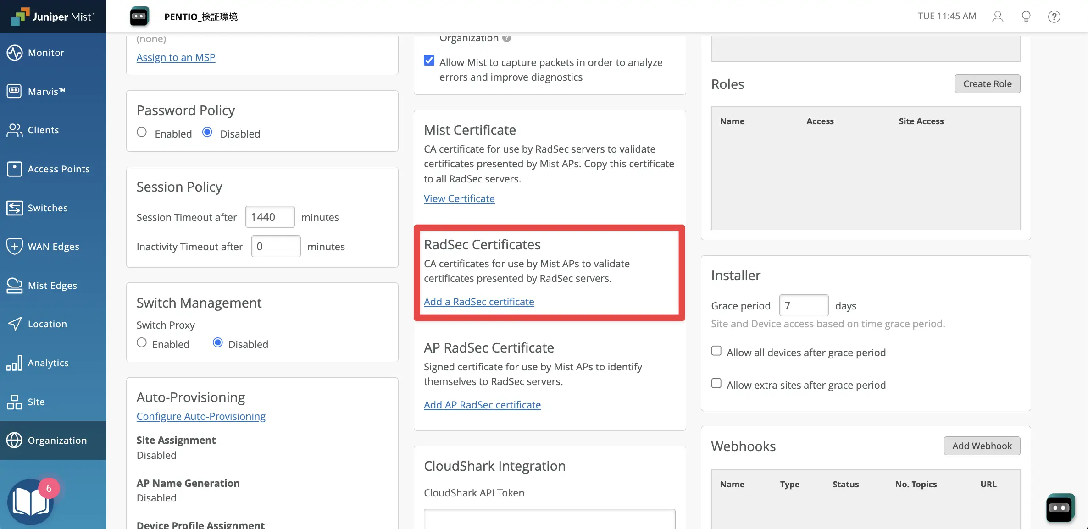1088x529 pixels.
Task: Select Disabled for Password Policy
Action: [x=207, y=132]
